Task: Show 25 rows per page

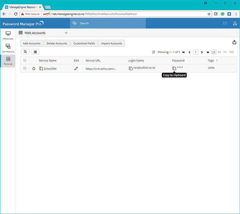Action: (x=214, y=52)
